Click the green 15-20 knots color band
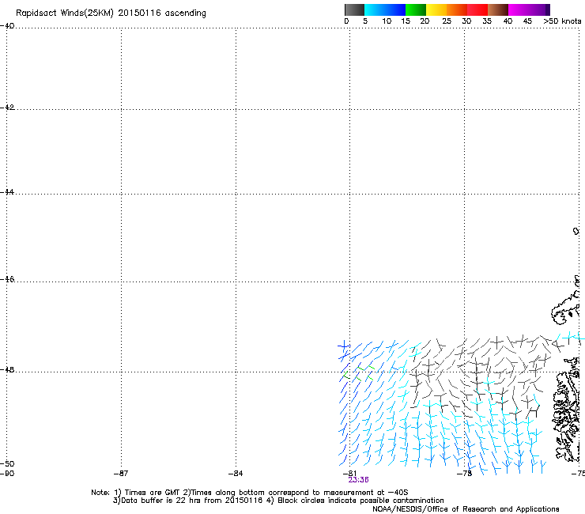This screenshot has height=514, width=585. 416,9
